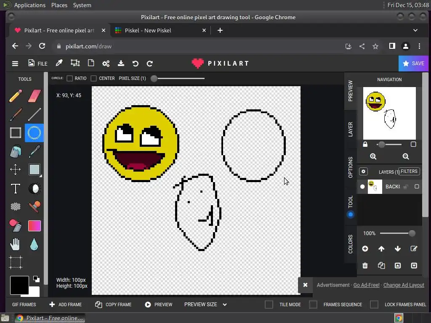Select the Color Replace bucket tool
The width and height of the screenshot is (431, 323).
(16, 225)
